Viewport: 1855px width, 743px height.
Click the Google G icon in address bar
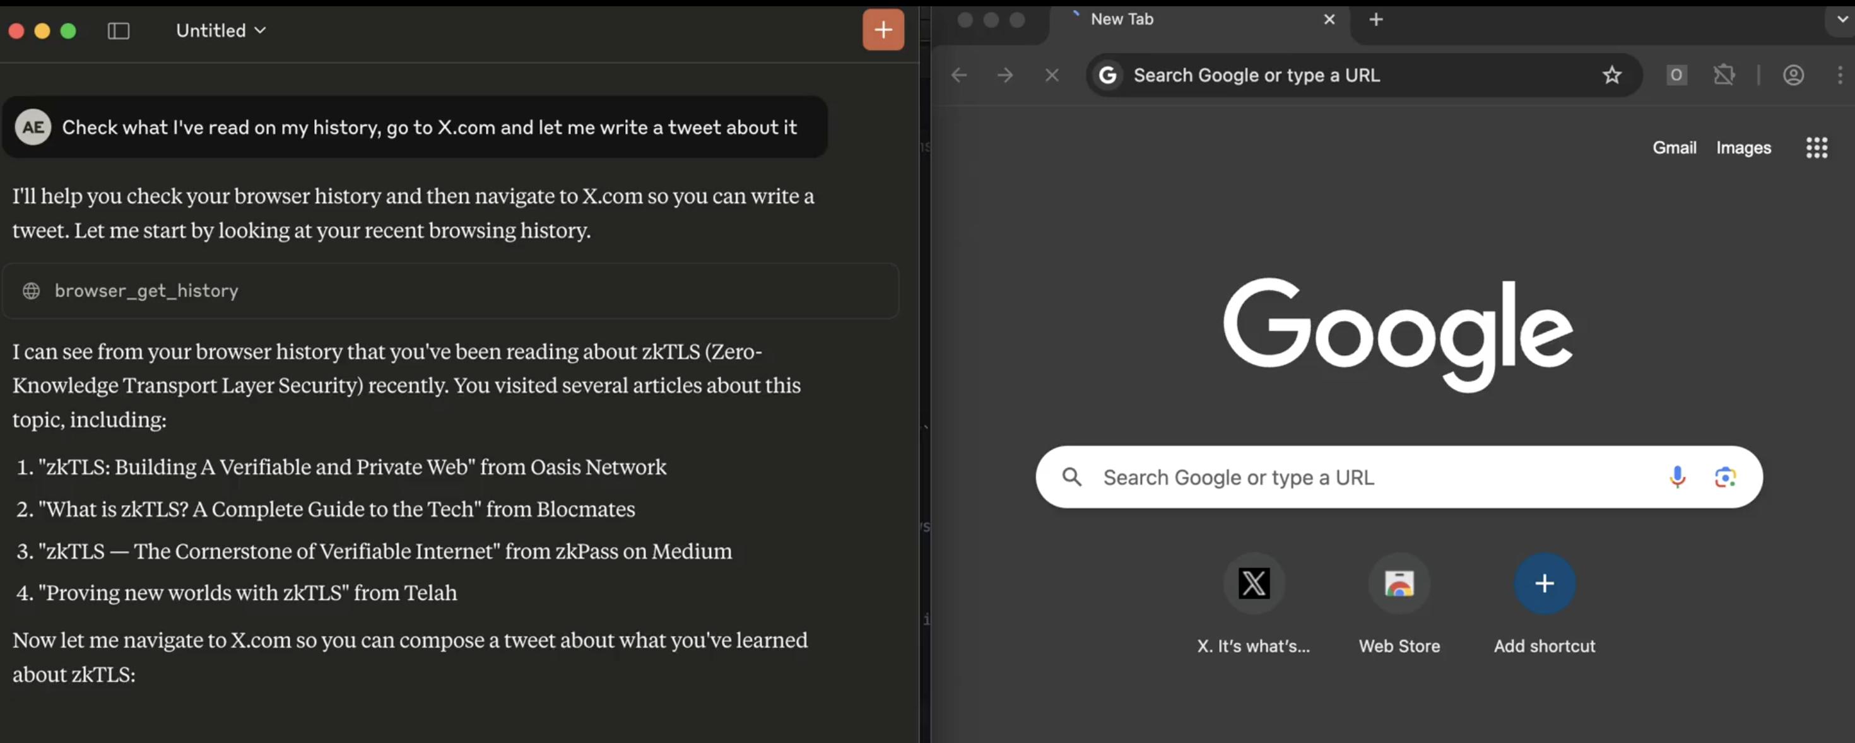coord(1108,75)
